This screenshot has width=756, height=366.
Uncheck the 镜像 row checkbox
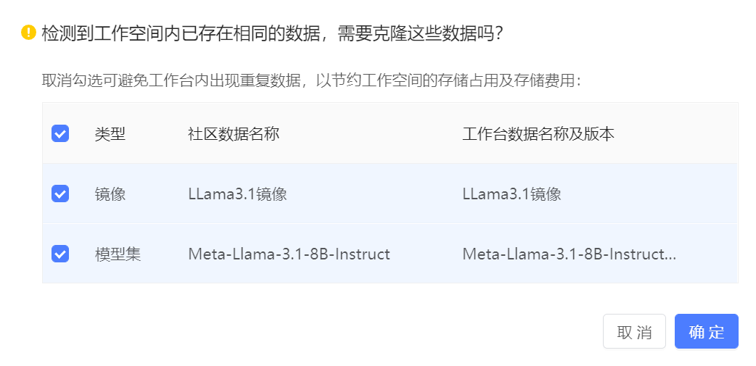60,194
